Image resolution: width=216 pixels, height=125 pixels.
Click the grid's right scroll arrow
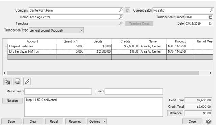210,73
